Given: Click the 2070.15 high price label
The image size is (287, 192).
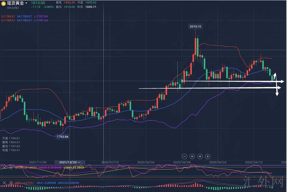Looking at the screenshot, I should [x=195, y=27].
